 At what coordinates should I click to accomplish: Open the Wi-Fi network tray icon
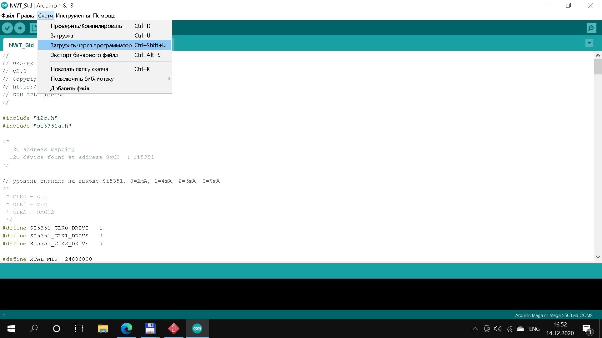pyautogui.click(x=509, y=329)
